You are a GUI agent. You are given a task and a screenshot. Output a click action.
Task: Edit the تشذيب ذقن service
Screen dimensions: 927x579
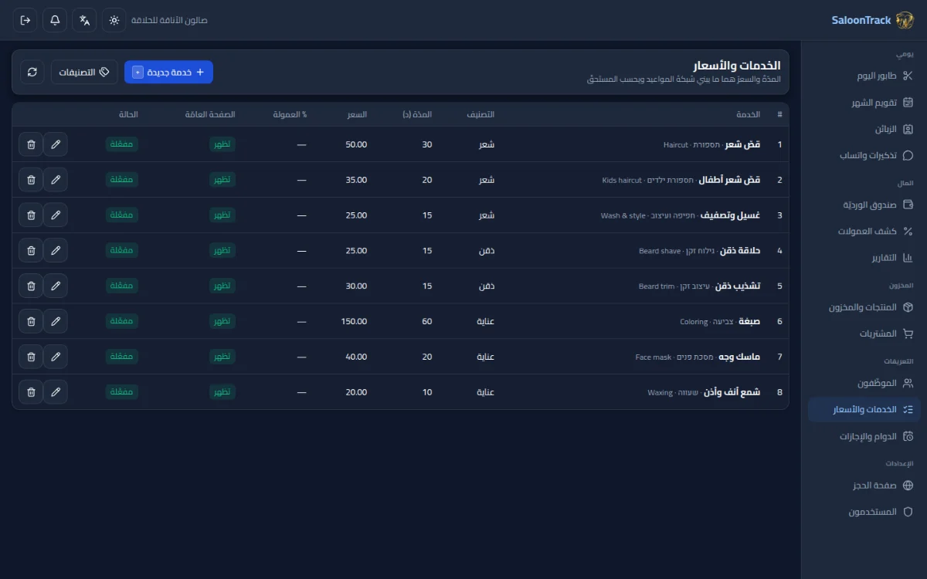pyautogui.click(x=56, y=286)
